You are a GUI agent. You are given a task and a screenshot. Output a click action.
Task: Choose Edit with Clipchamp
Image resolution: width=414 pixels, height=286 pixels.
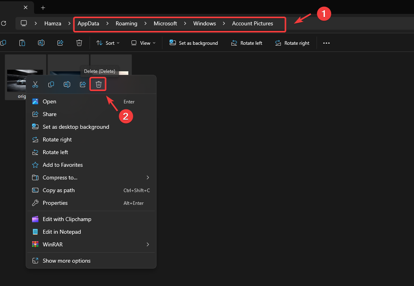[91, 219]
